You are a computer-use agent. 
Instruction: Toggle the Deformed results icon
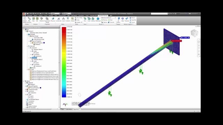tap(98, 19)
